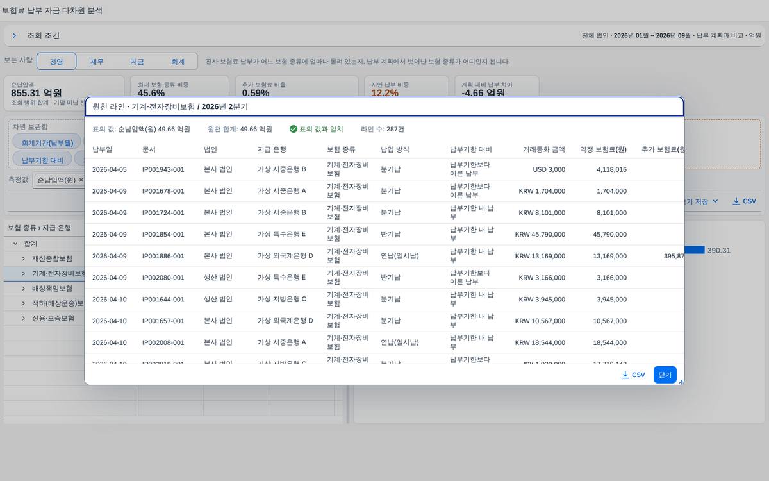Click the 라인 수: 287건 summary text
Screen dimensions: 769x481
tap(383, 129)
